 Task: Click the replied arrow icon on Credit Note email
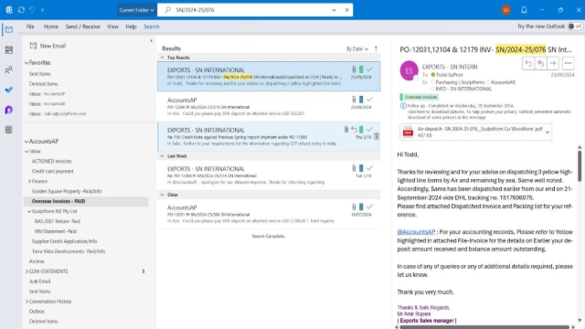[x=354, y=130]
